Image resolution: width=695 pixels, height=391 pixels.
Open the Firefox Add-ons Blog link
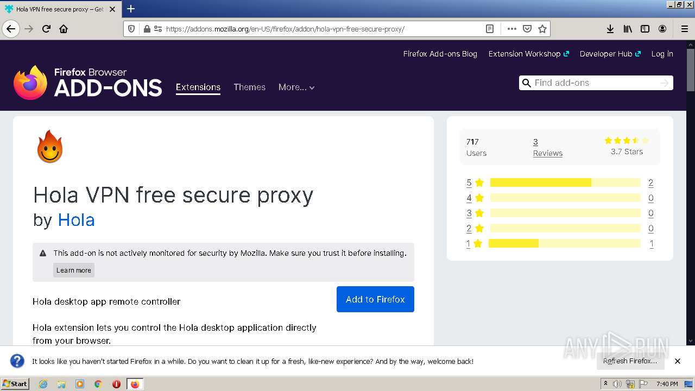(440, 54)
